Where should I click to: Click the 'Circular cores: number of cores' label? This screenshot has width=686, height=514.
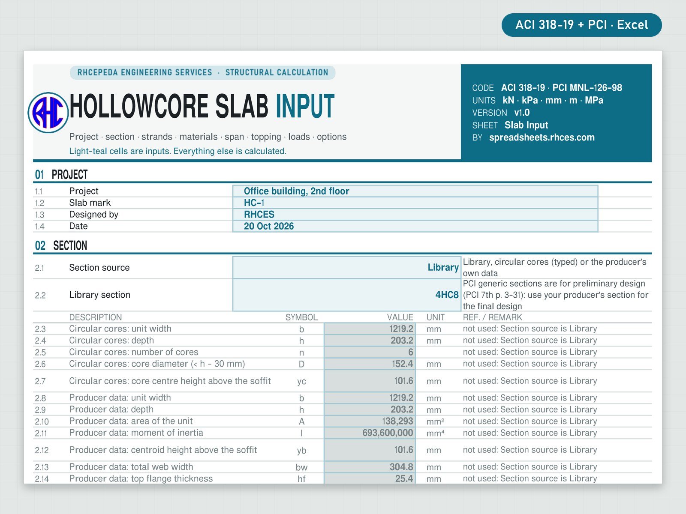click(134, 352)
